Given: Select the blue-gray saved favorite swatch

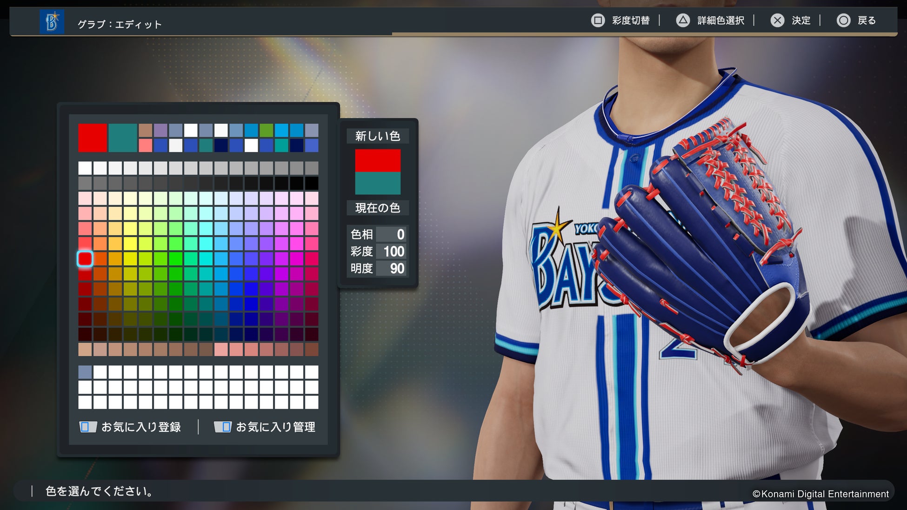Looking at the screenshot, I should click(85, 372).
